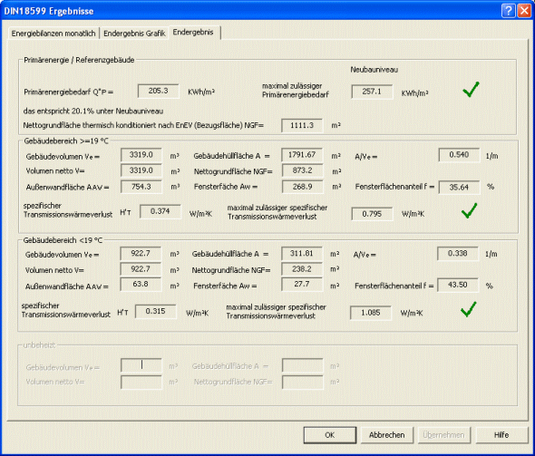Click the green checkmark next to 0.795 W/m²K
Image resolution: width=535 pixels, height=456 pixels.
click(469, 211)
